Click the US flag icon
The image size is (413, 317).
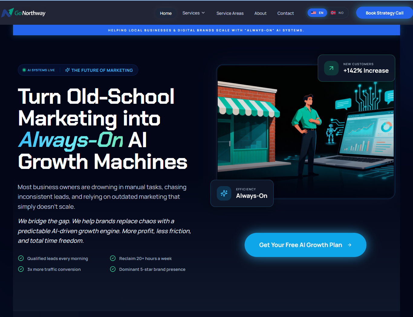(314, 13)
